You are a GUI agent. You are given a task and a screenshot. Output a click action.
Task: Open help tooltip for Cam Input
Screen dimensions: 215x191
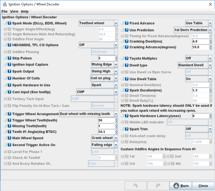(x=9, y=92)
